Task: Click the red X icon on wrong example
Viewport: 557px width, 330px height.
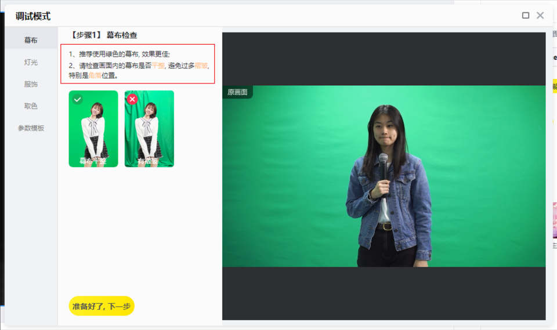Action: tap(132, 99)
